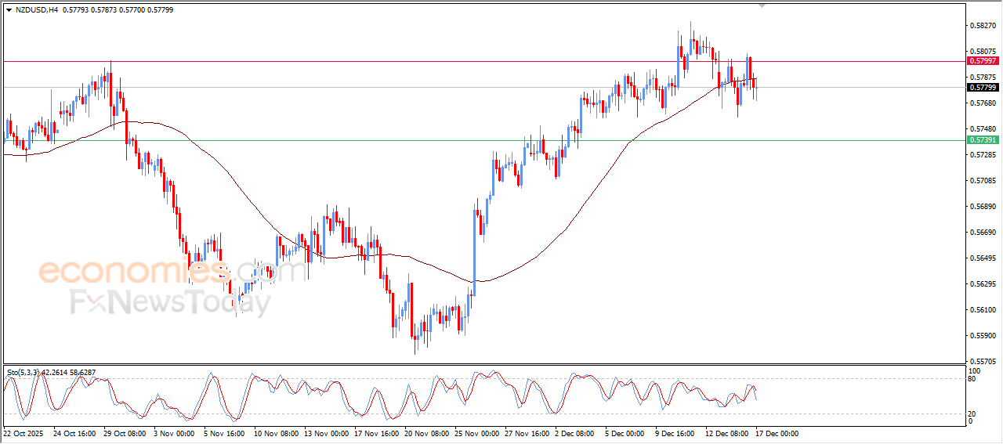Click the 17 Dec 00:00 date label
The width and height of the screenshot is (1003, 444).
pyautogui.click(x=777, y=433)
